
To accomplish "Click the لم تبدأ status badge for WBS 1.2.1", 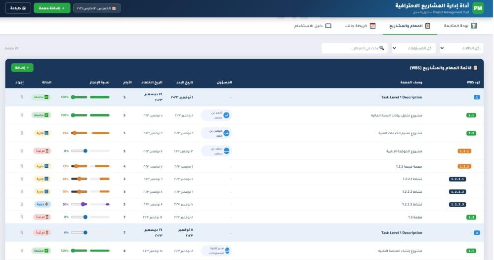I will [41, 151].
